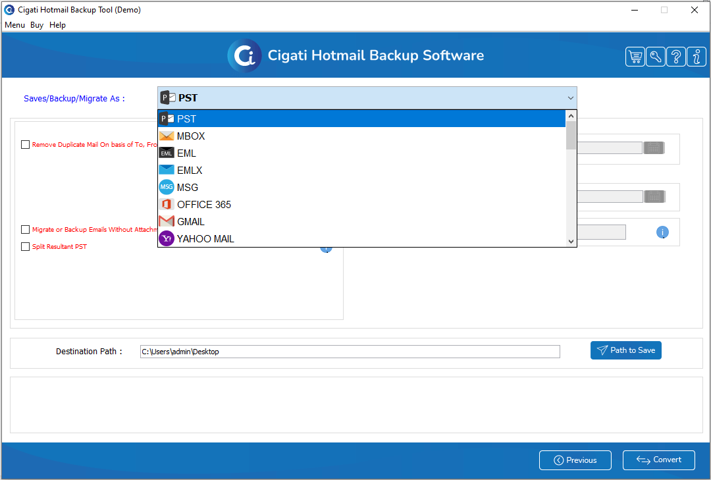The image size is (711, 480).
Task: Click the key activation icon
Action: click(x=655, y=57)
